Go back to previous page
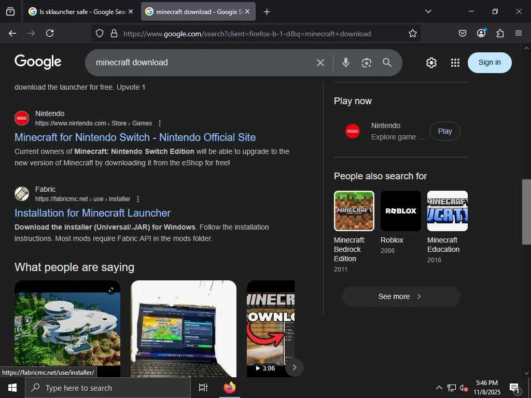 click(12, 33)
